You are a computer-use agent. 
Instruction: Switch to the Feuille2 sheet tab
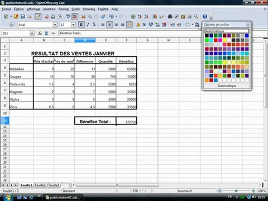pos(40,185)
